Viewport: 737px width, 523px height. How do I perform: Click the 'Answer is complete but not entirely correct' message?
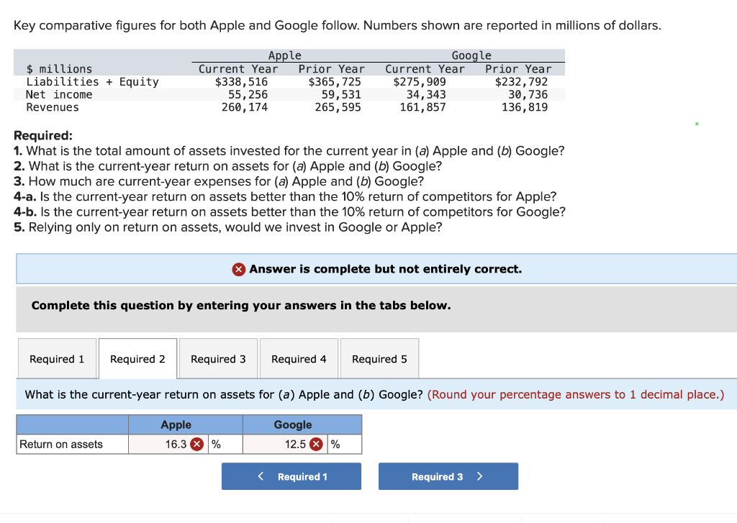[x=386, y=269]
